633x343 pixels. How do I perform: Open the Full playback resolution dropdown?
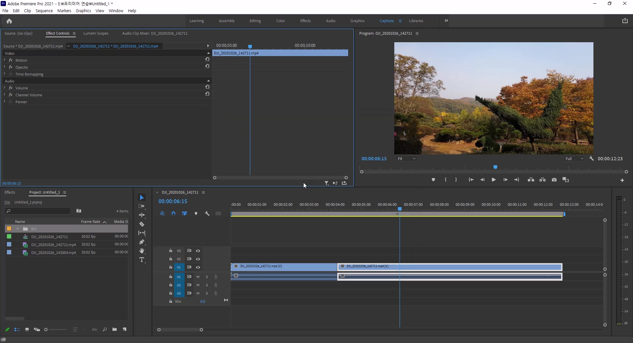(x=574, y=159)
